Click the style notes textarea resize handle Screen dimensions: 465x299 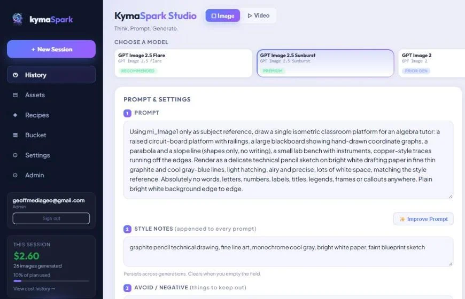[451, 263]
